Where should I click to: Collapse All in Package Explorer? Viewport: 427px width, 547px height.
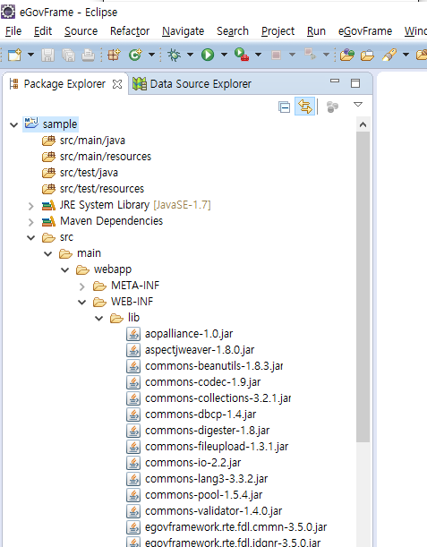click(285, 107)
